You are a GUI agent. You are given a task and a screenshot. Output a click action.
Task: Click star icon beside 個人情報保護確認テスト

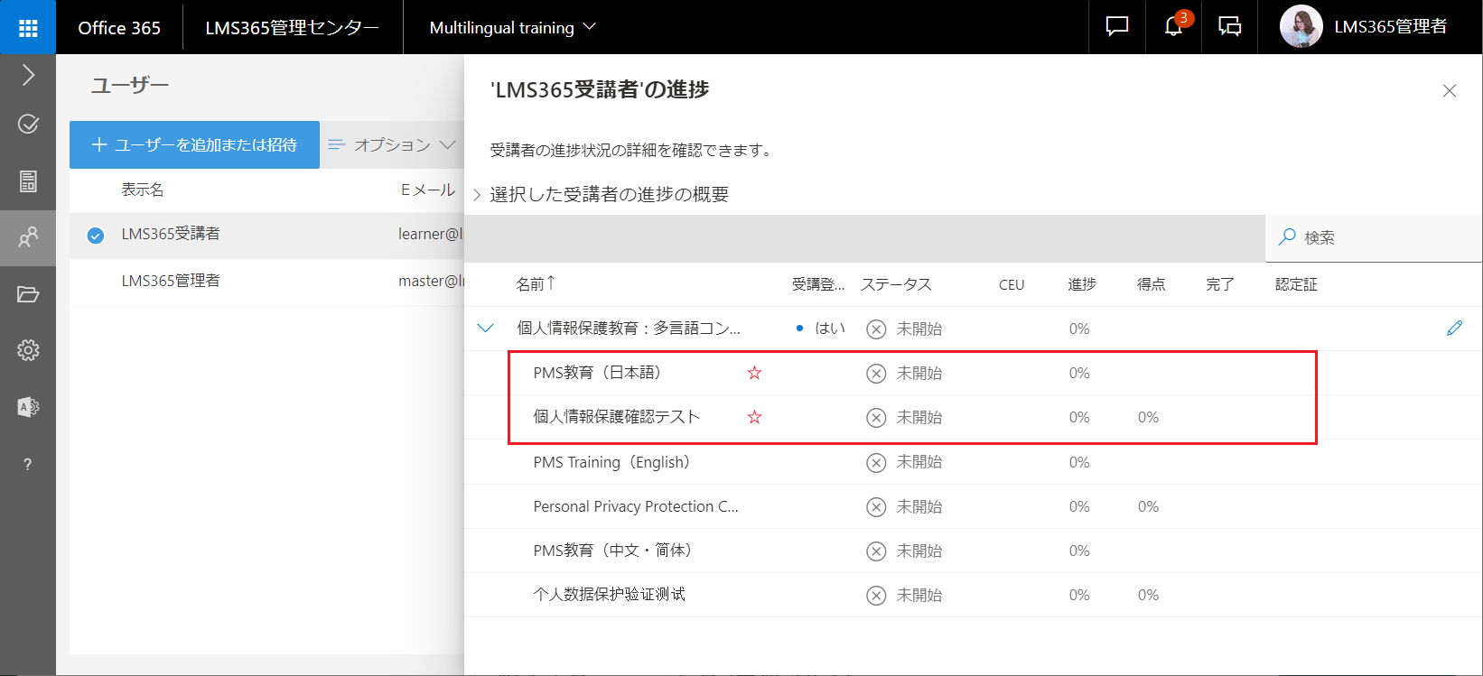(755, 417)
